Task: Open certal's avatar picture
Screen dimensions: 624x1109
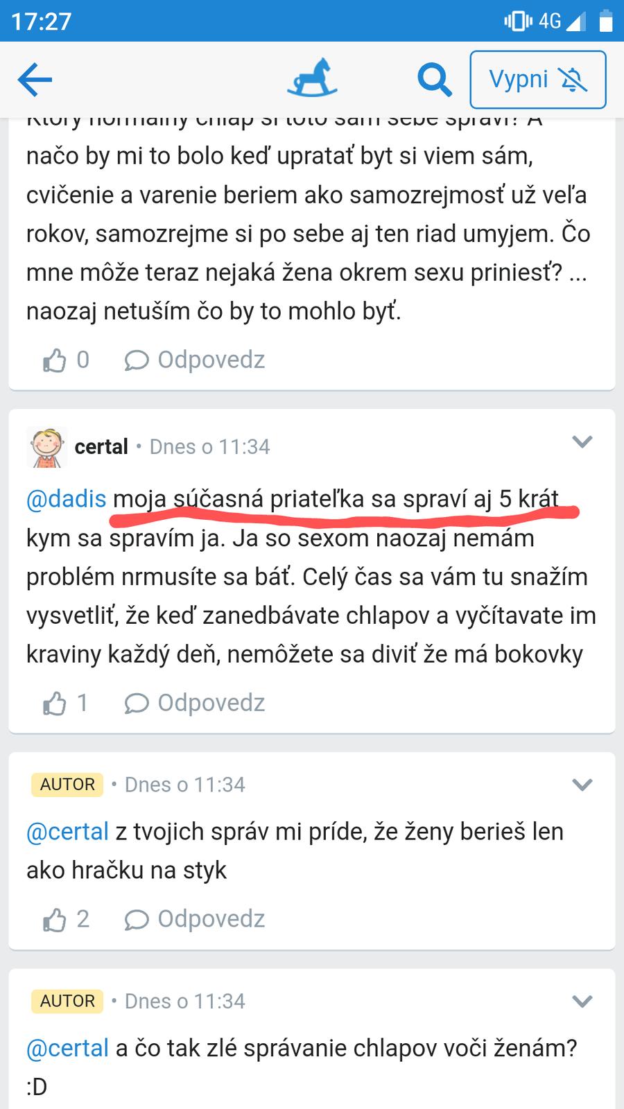Action: click(x=46, y=447)
